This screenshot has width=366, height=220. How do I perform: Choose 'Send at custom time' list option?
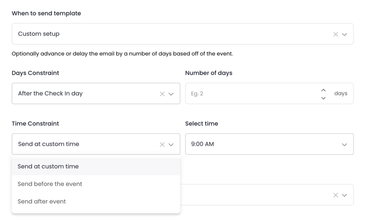pyautogui.click(x=48, y=167)
